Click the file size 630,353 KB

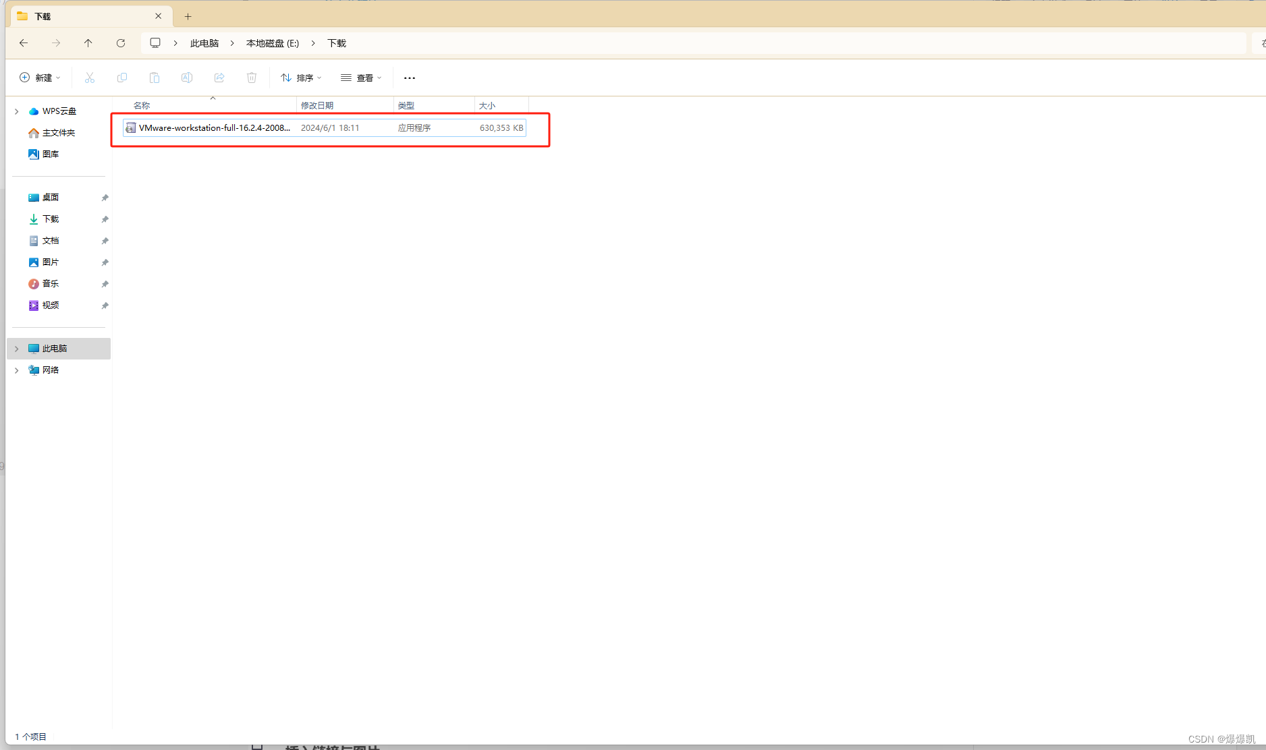501,127
